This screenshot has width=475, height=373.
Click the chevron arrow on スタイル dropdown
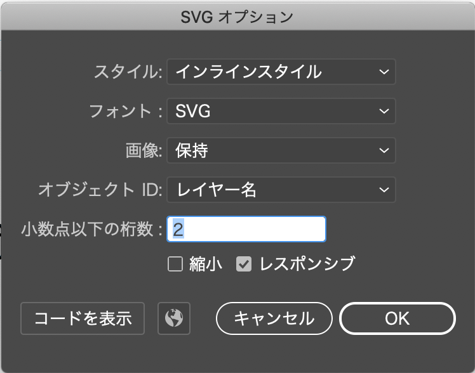coord(384,72)
